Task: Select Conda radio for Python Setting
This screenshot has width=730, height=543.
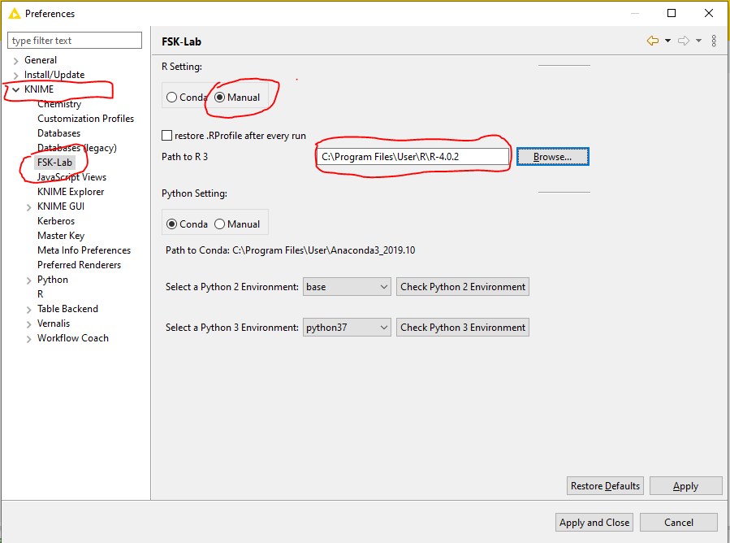Action: (172, 224)
